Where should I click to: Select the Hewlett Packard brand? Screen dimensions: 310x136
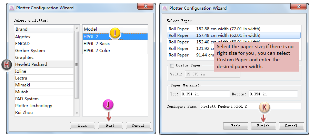[44, 64]
